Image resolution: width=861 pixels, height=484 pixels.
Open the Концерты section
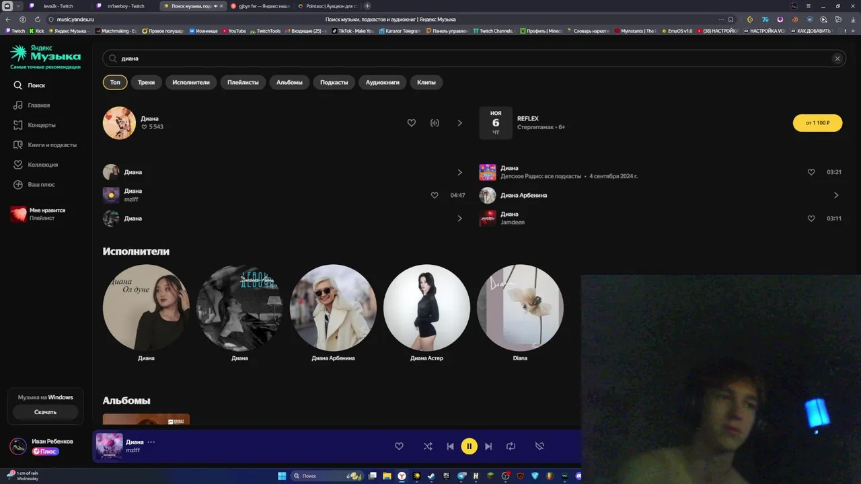coord(34,125)
